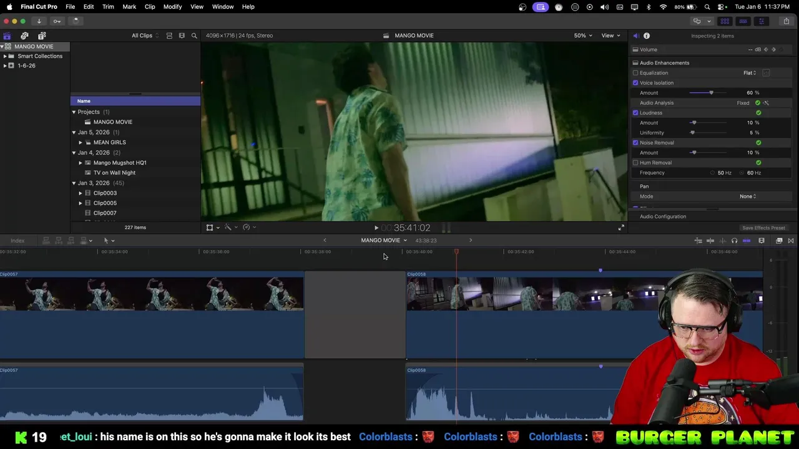Select the 50 Hz frequency radio button
This screenshot has width=799, height=449.
coord(712,173)
